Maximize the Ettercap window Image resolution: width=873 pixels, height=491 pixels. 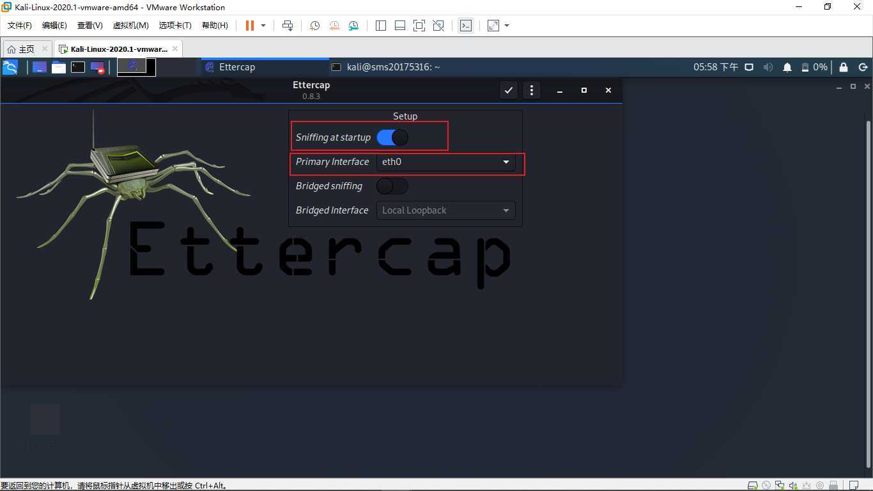click(x=584, y=90)
